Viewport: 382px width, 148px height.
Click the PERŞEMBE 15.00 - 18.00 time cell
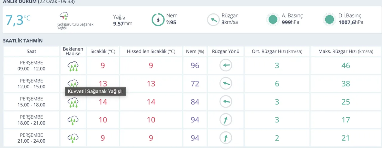pos(31,102)
